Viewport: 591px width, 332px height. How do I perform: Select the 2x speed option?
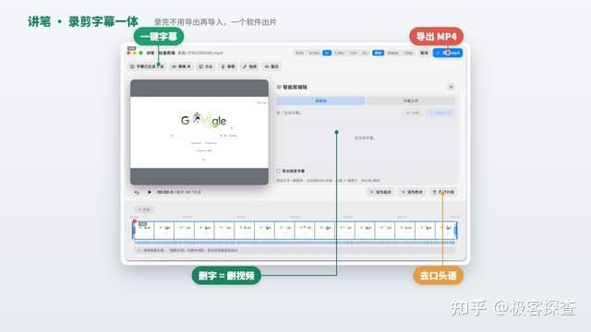click(365, 53)
